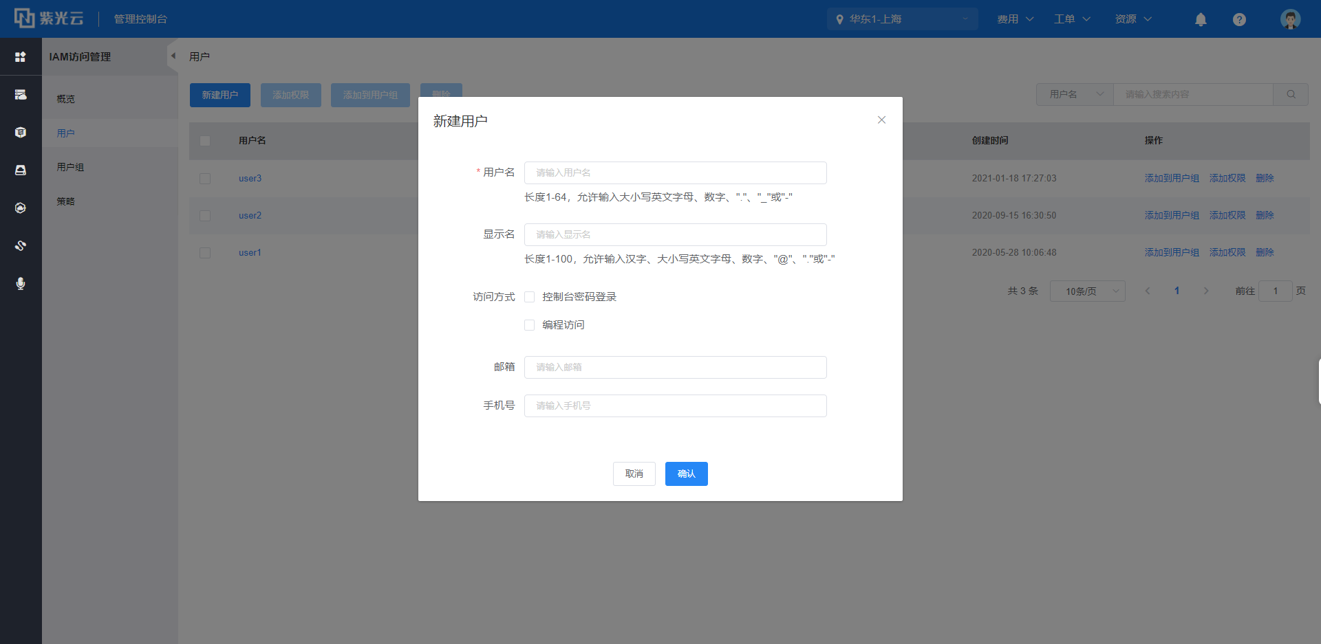Collapse the IAM访问管理 side panel arrow
The width and height of the screenshot is (1321, 644).
point(173,56)
